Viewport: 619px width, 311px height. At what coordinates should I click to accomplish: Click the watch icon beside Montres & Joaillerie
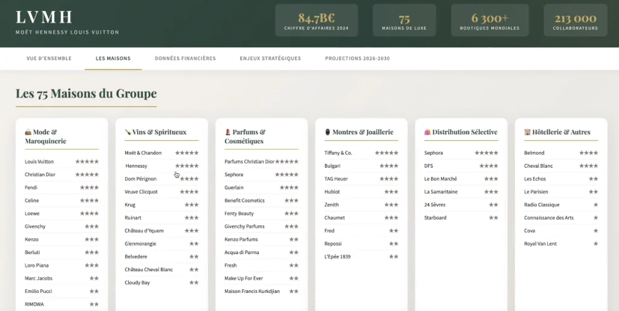coord(328,132)
